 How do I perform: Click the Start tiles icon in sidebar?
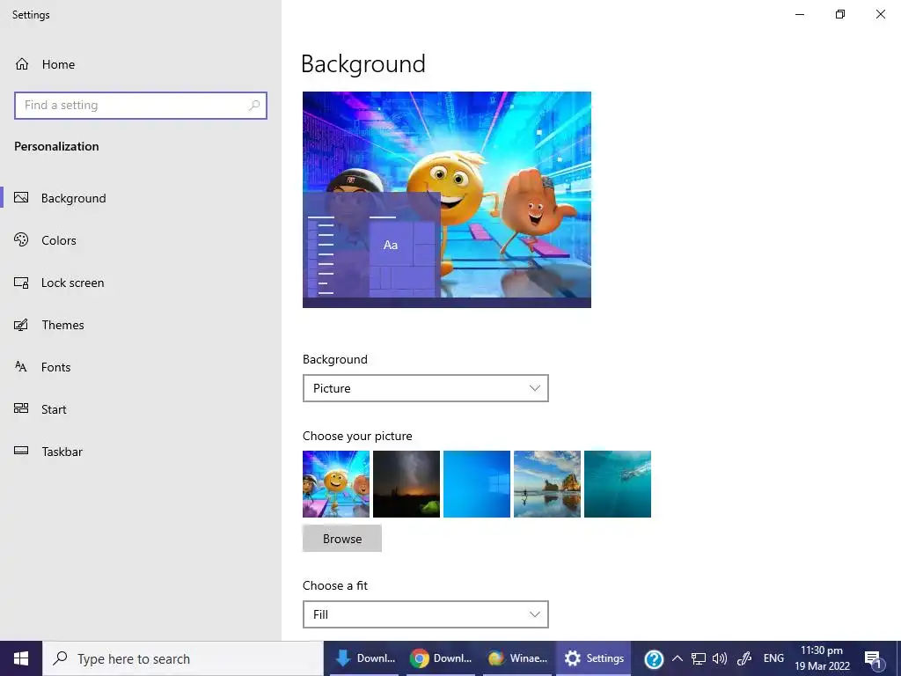tap(21, 408)
